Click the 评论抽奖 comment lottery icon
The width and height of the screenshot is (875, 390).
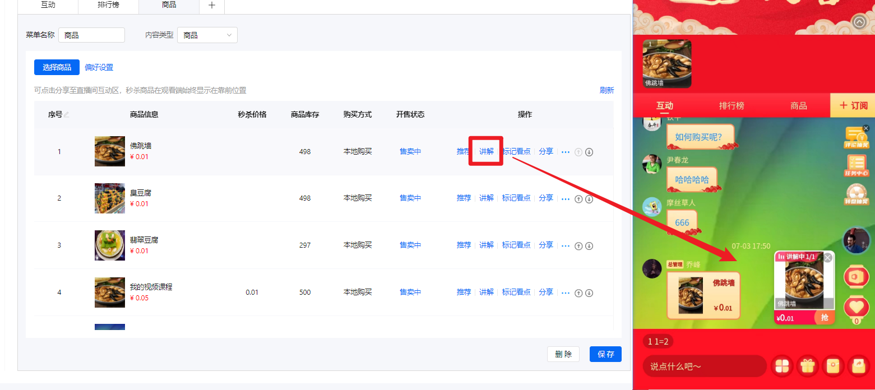[x=856, y=138]
